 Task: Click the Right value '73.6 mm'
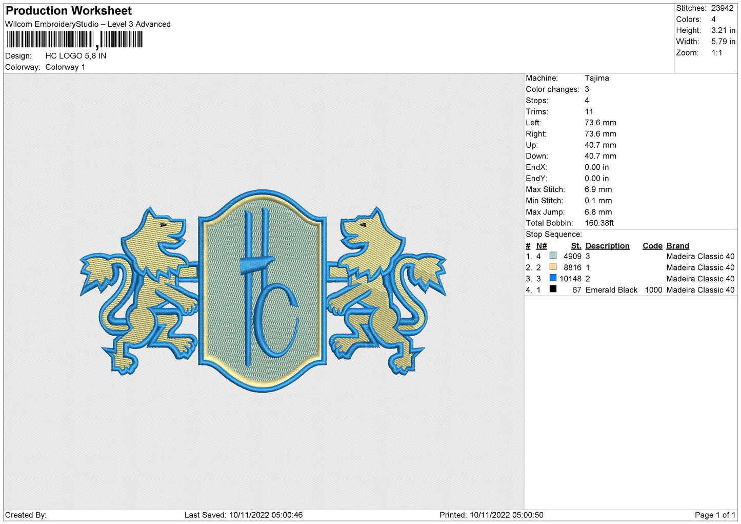tap(600, 134)
